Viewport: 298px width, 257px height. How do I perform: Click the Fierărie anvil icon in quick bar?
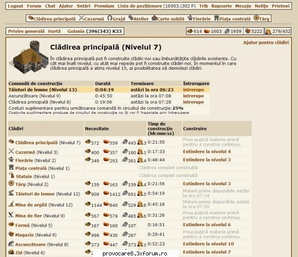[190, 18]
